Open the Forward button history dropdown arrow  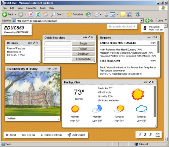click(x=26, y=14)
